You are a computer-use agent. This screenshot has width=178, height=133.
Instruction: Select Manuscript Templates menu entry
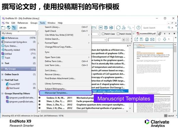tap(65, 93)
